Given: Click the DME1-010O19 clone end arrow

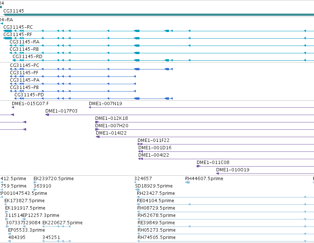Looking at the screenshot, I should click(x=217, y=174).
